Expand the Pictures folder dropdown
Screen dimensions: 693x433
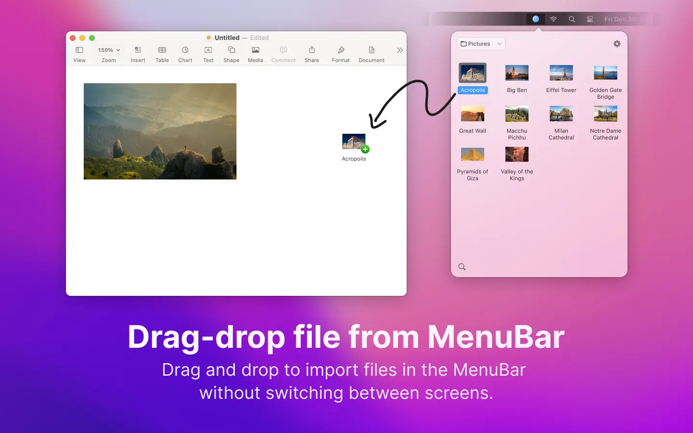click(x=481, y=44)
